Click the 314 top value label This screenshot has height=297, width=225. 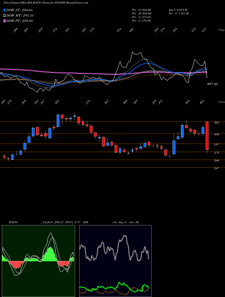(119, 30)
